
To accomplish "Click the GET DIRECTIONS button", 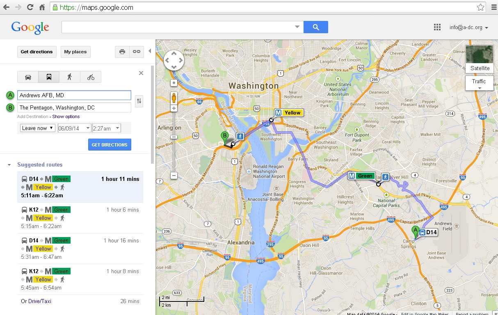I will 110,145.
